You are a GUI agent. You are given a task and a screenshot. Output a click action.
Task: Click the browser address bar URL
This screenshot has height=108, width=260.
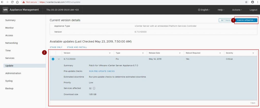(x=60, y=2)
